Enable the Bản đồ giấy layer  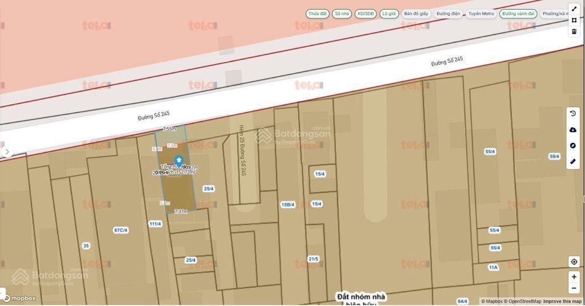416,14
